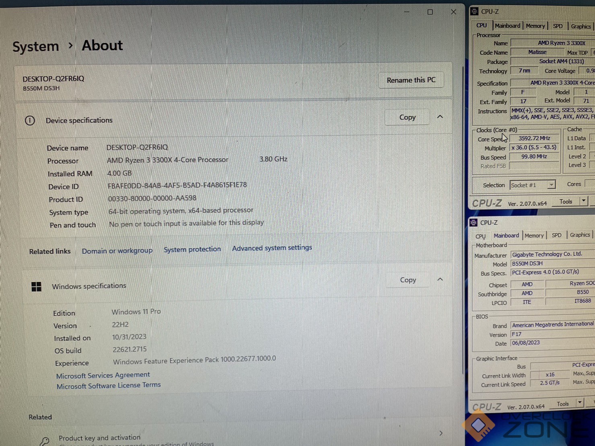Click the Multiplier value x 36.0
The width and height of the screenshot is (595, 446).
(534, 148)
